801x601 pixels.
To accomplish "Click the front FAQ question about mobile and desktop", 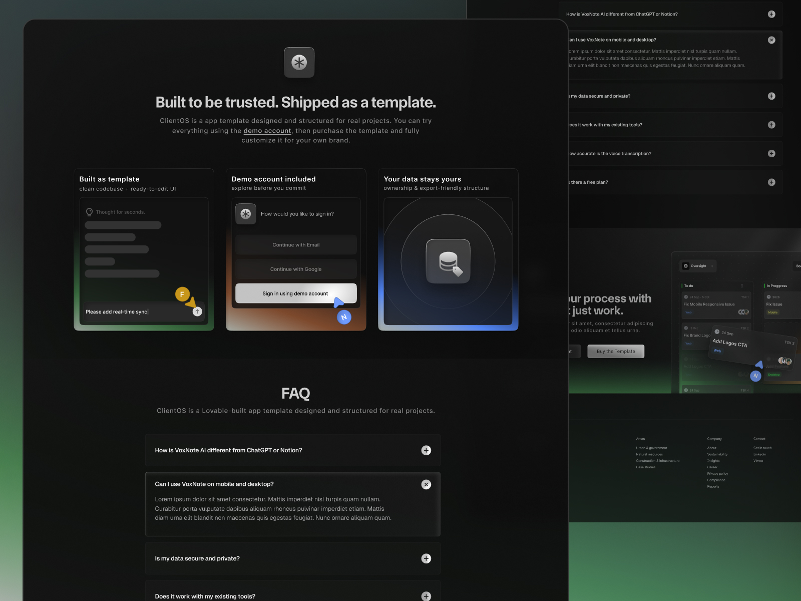I will [214, 484].
